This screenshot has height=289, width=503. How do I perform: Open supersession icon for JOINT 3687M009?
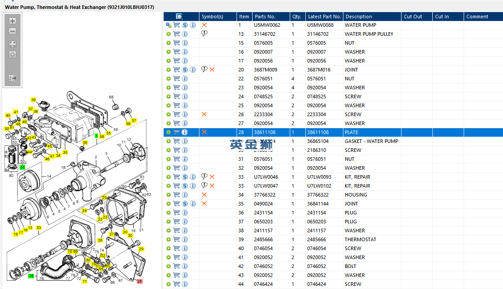click(185, 70)
